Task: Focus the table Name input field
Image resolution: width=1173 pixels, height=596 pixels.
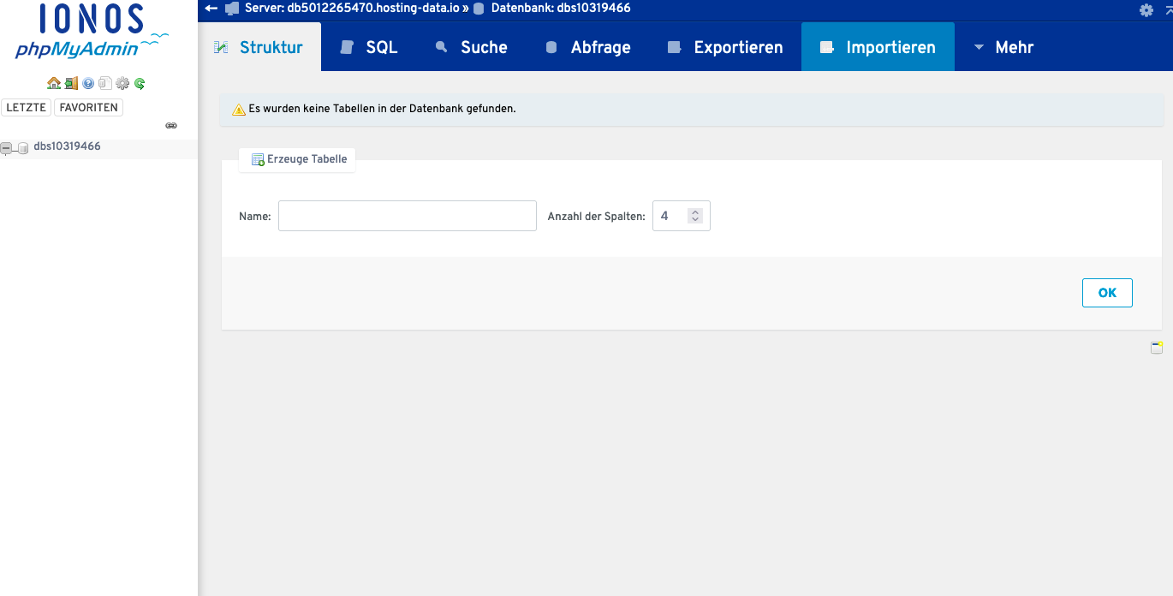Action: [x=407, y=217]
